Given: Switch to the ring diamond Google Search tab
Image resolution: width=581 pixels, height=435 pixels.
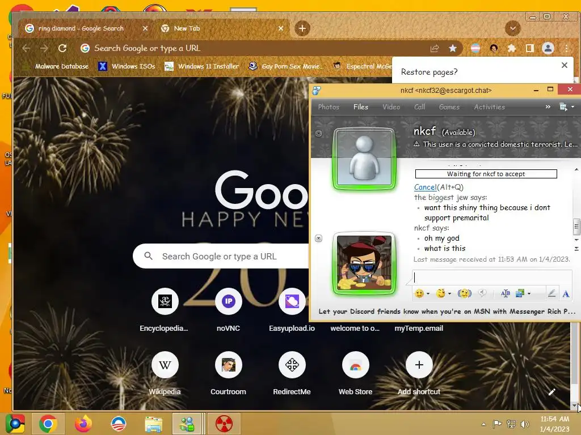Looking at the screenshot, I should [x=81, y=28].
